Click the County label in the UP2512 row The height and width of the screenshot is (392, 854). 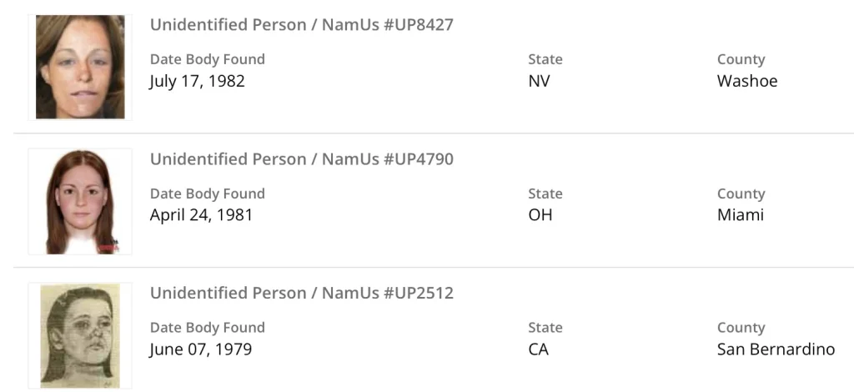741,328
